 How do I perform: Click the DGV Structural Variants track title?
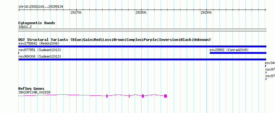pos(114,40)
